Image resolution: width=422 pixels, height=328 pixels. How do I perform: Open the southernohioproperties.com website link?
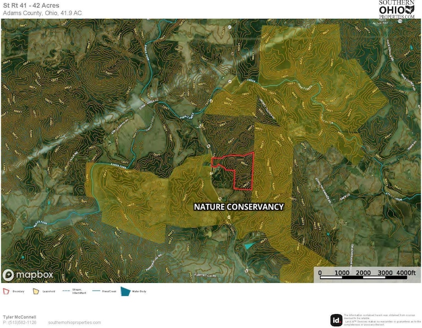point(74,323)
